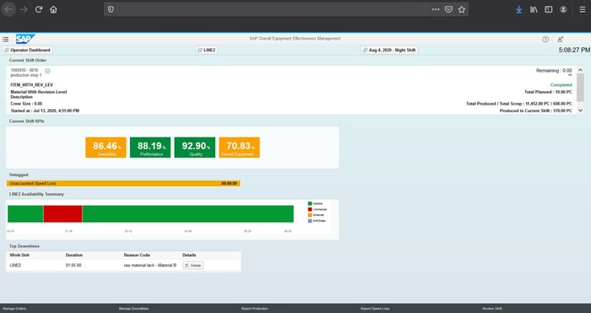Open the 86.46% Availability KPI tile
Viewport: 591px width, 313px height.
pos(106,148)
